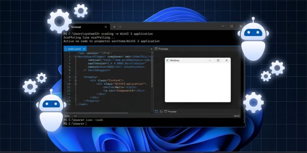Click '<div class="Content">' on line 9
Screen dimensions: 307x153
pyautogui.click(x=107, y=80)
